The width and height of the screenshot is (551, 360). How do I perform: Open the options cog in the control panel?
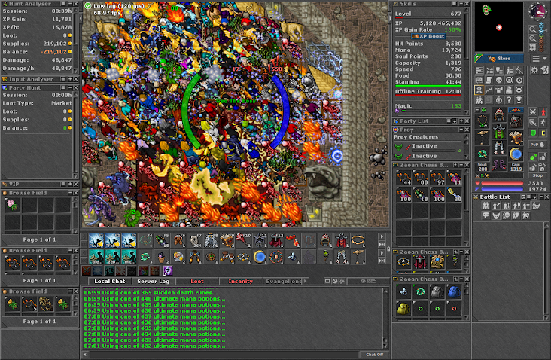[534, 70]
